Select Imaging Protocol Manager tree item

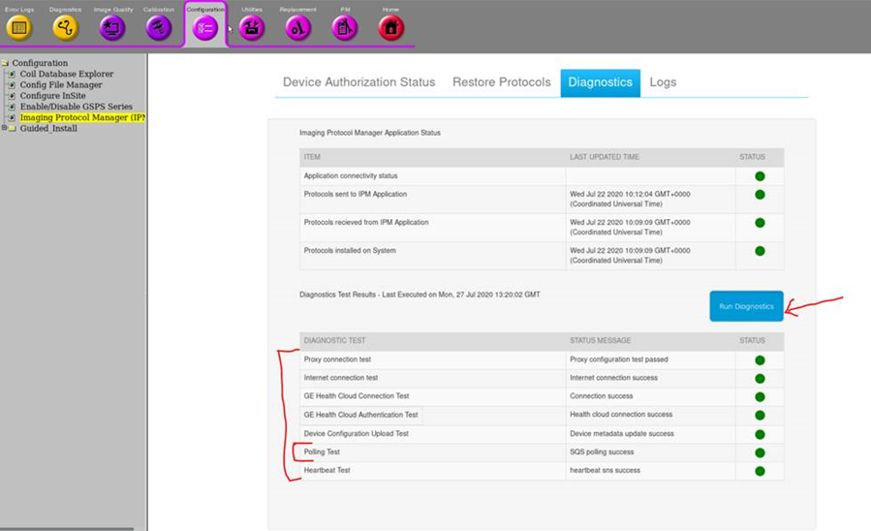click(82, 118)
